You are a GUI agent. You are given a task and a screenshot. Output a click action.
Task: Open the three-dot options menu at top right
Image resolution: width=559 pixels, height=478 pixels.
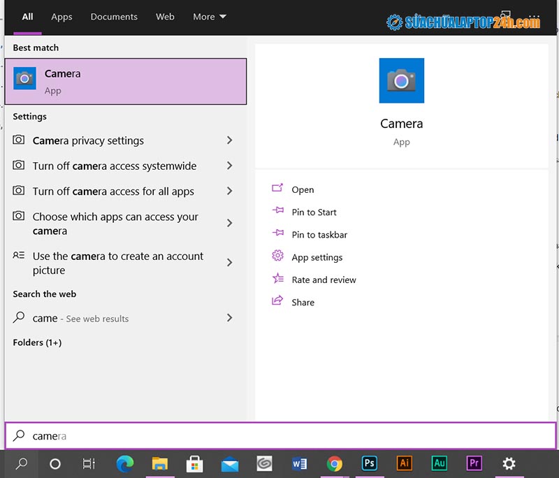point(534,16)
